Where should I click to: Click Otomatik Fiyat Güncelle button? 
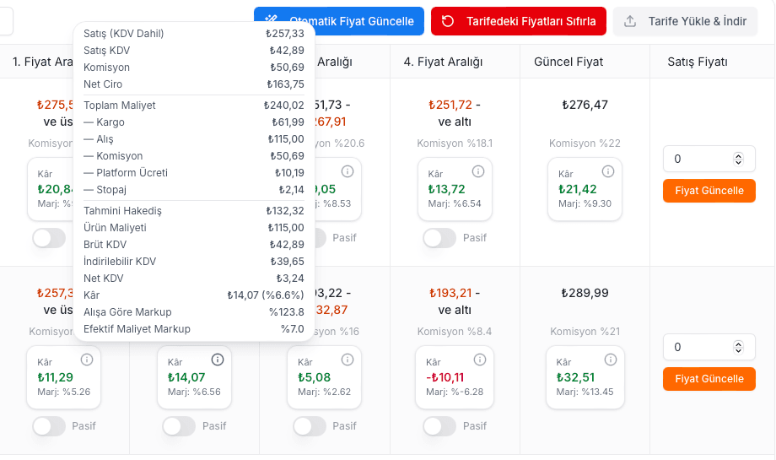(x=339, y=21)
